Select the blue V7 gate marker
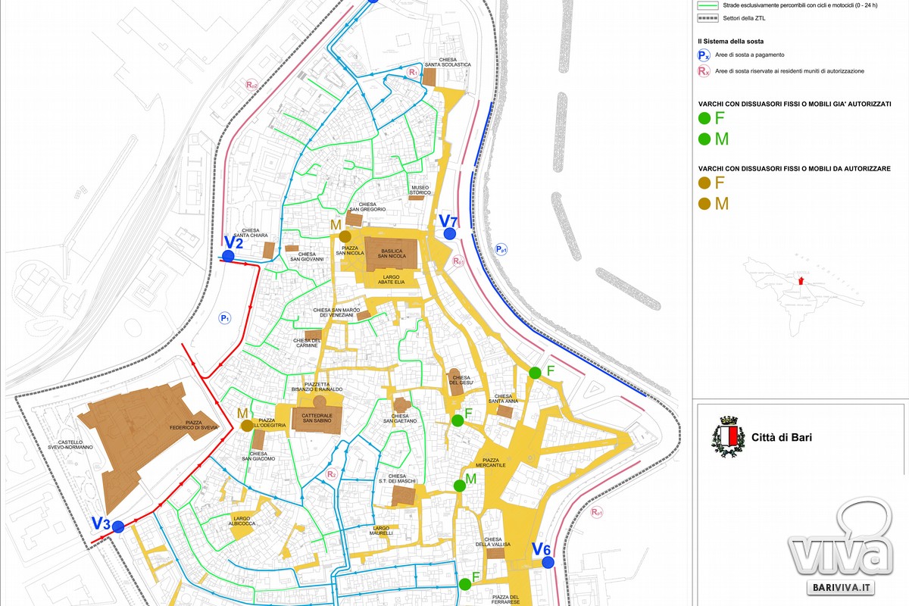The height and width of the screenshot is (606, 909). coord(450,233)
